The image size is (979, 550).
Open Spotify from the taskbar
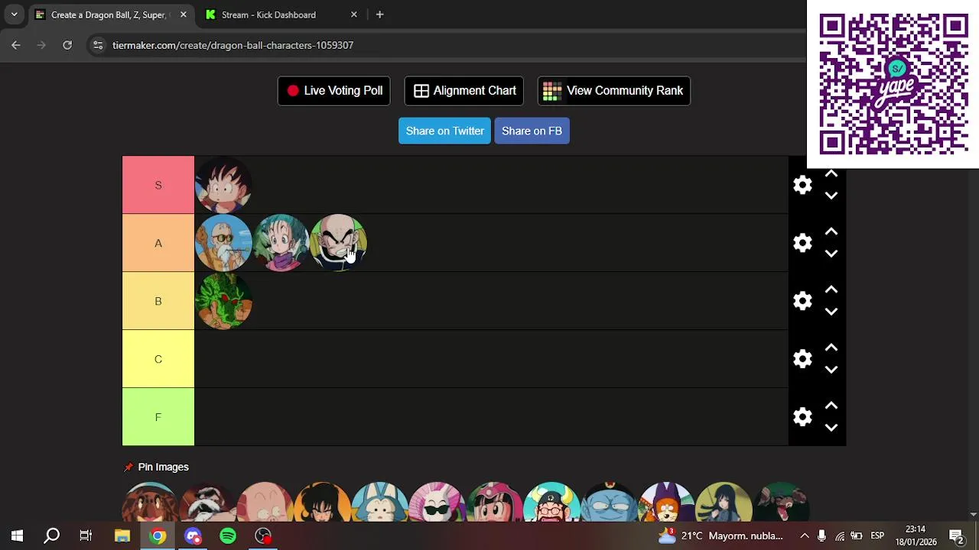(228, 536)
